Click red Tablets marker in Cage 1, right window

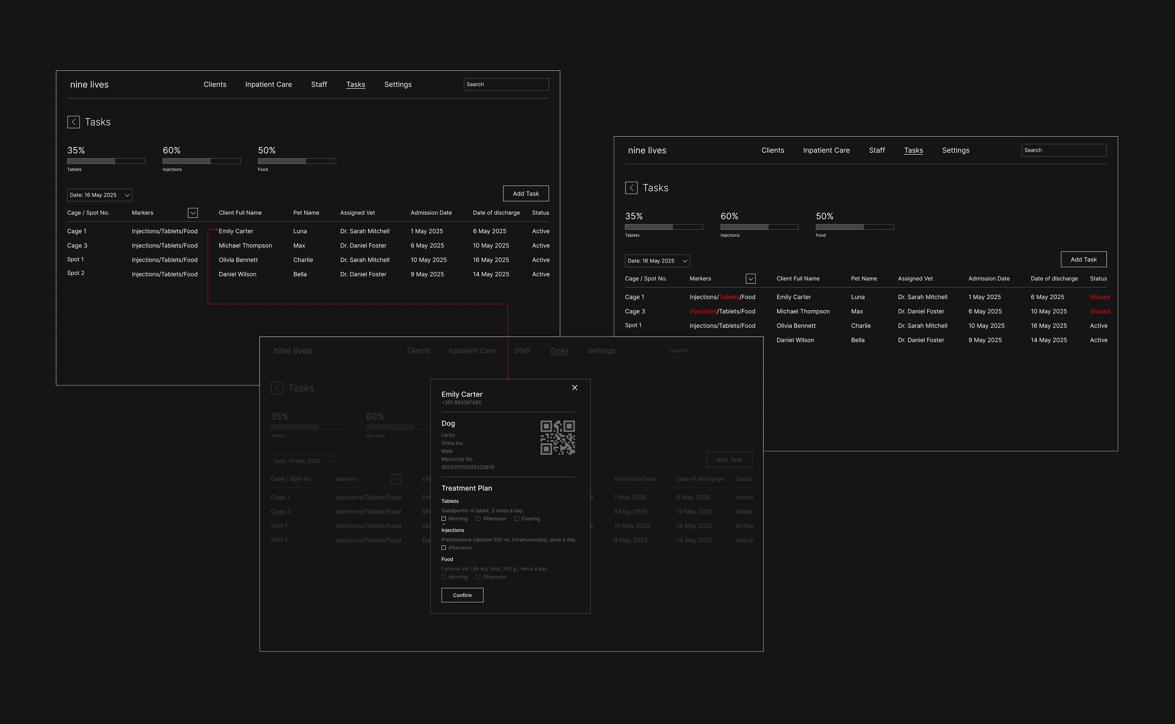tap(729, 297)
